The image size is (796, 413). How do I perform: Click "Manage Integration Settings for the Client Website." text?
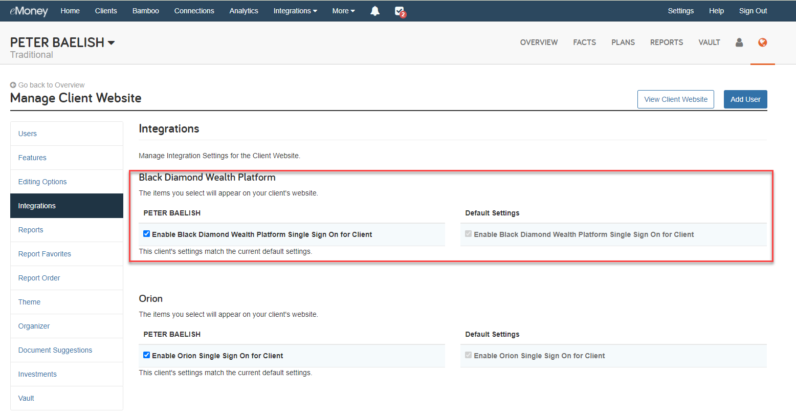(219, 156)
